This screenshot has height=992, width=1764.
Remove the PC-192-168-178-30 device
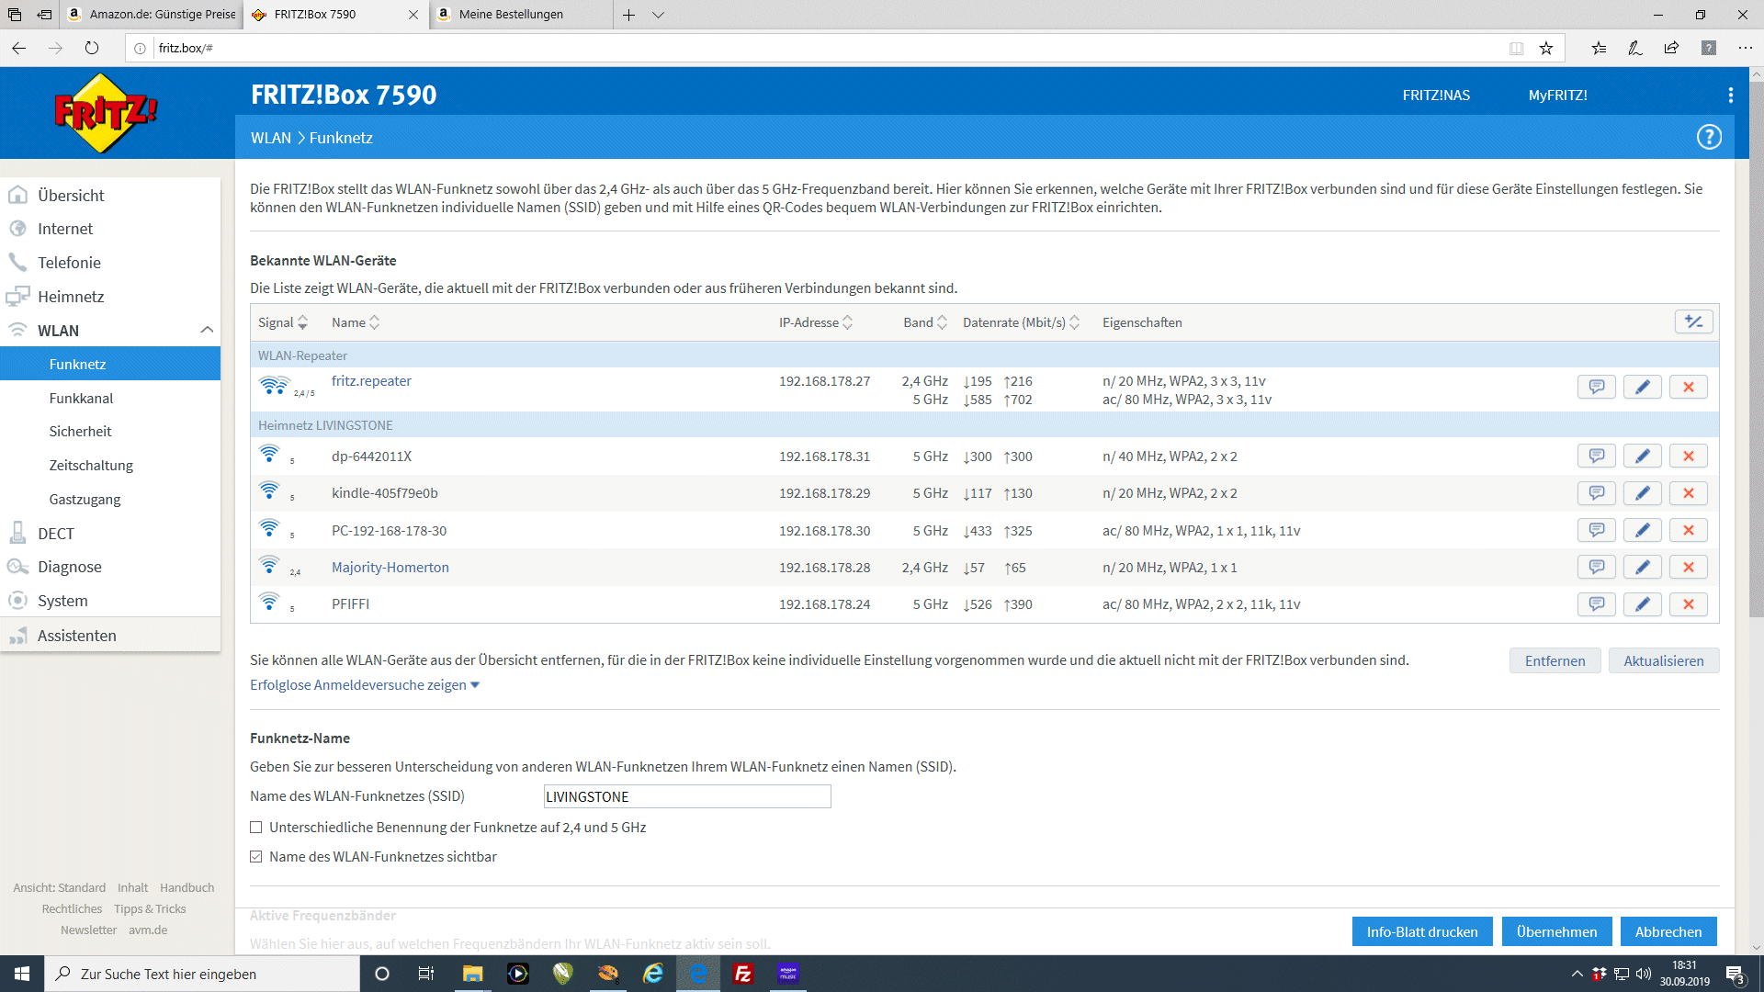point(1689,530)
